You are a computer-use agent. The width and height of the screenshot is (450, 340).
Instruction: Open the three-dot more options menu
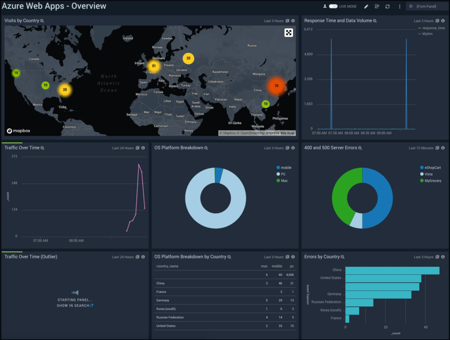pos(399,6)
